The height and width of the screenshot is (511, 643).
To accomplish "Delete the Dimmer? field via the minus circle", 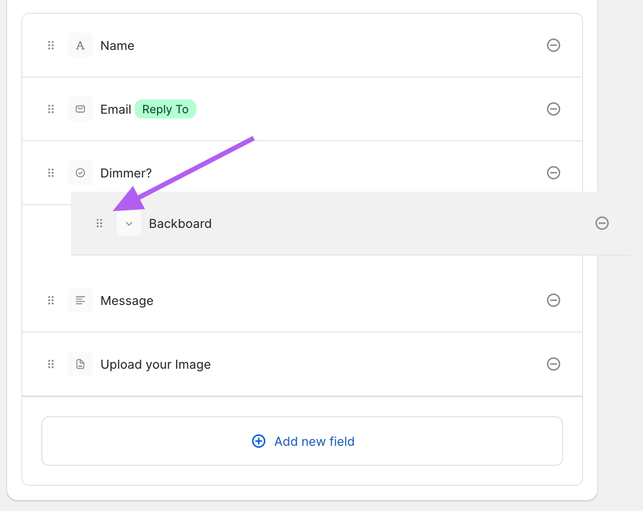I will point(553,173).
